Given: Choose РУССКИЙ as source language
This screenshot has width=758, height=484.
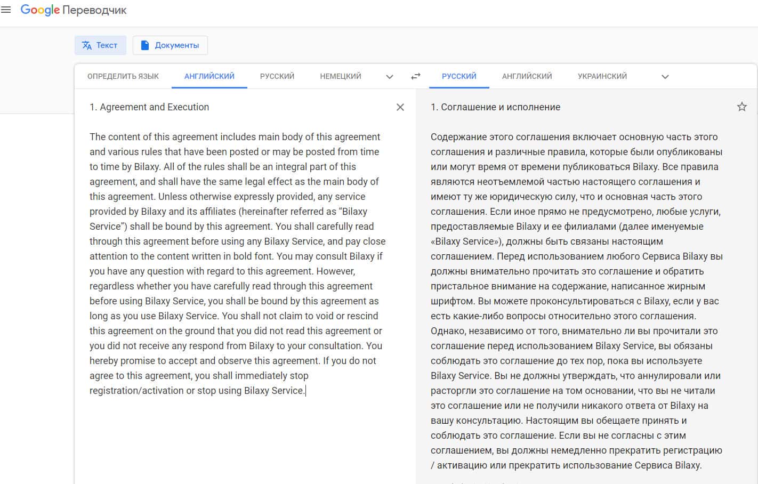Looking at the screenshot, I should (x=277, y=76).
